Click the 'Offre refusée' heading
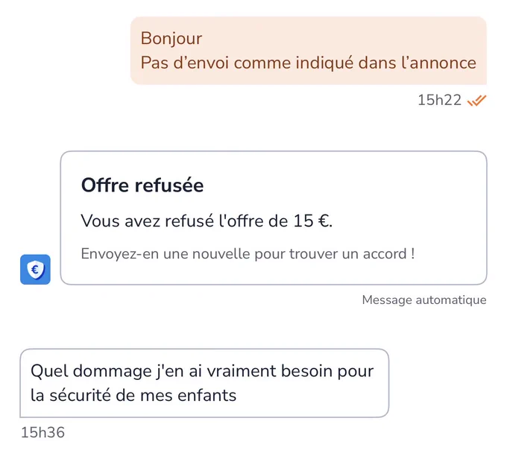507x453 pixels. coord(142,185)
